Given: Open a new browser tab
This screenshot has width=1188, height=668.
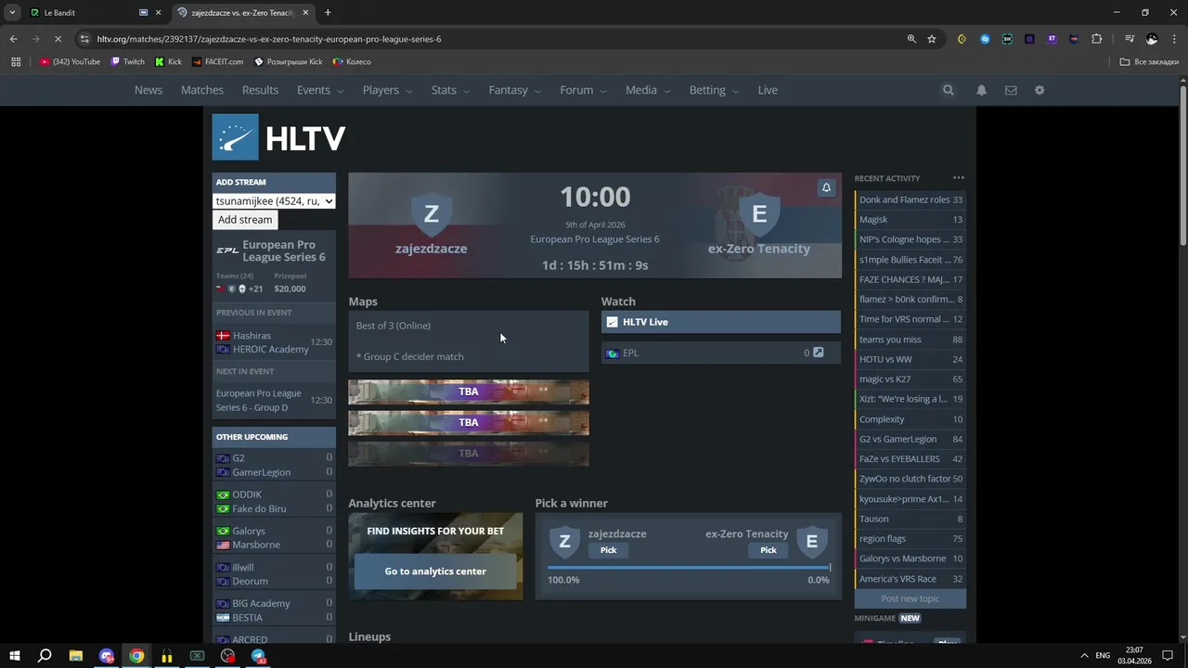Looking at the screenshot, I should tap(328, 13).
